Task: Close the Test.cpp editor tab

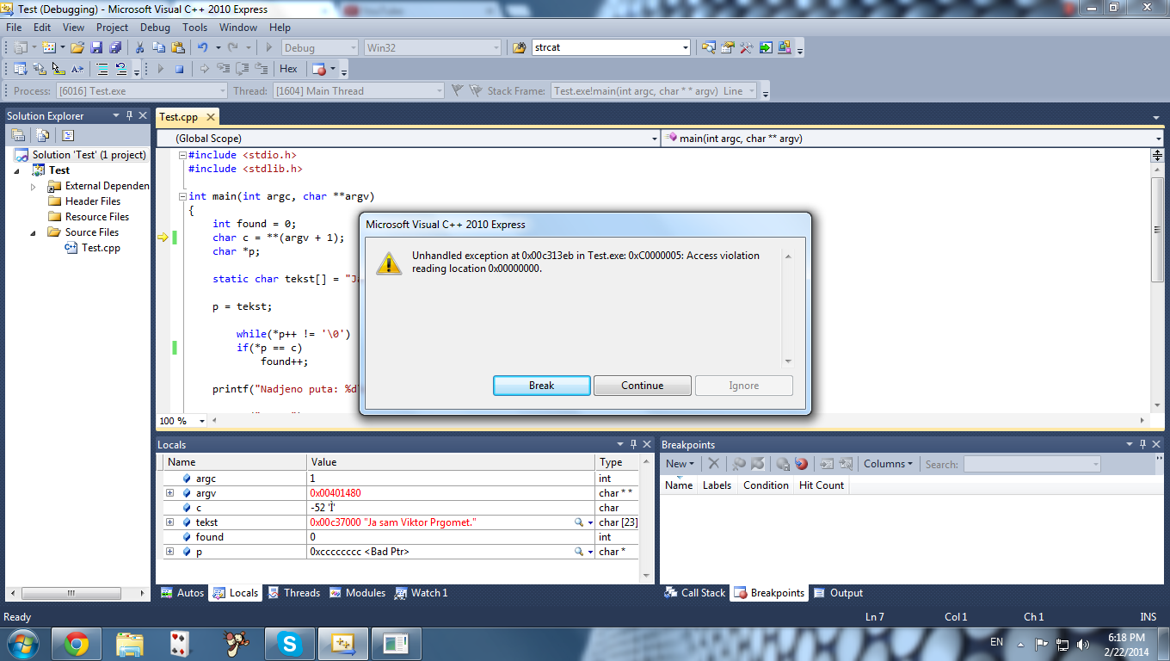Action: click(209, 117)
